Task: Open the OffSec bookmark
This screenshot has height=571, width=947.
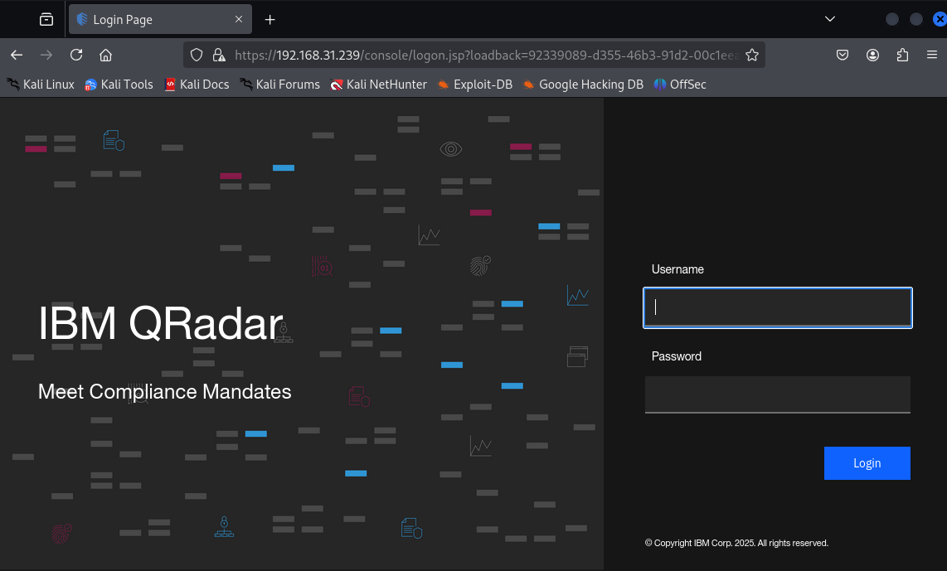Action: (680, 85)
